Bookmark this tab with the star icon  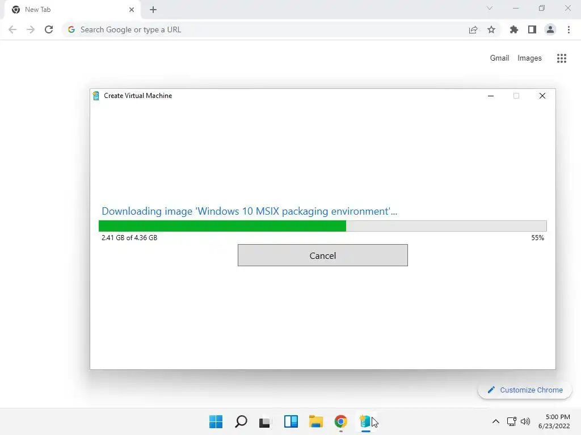point(491,29)
